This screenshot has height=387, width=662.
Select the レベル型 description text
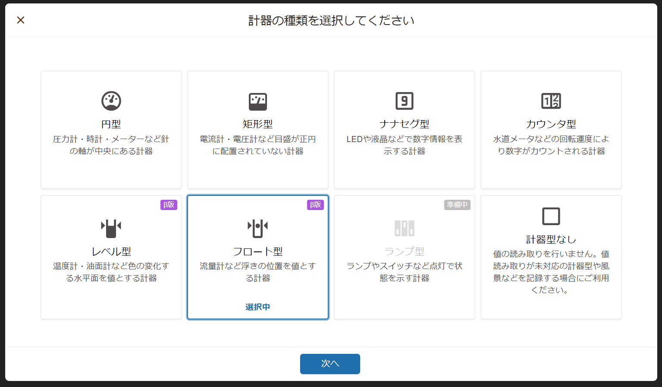(x=111, y=272)
